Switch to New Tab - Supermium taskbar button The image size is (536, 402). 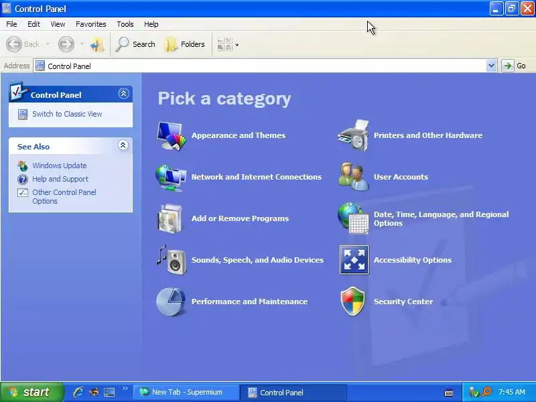186,393
